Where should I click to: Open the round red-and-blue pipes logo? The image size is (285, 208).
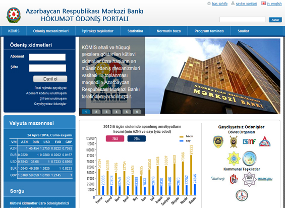(x=242, y=195)
